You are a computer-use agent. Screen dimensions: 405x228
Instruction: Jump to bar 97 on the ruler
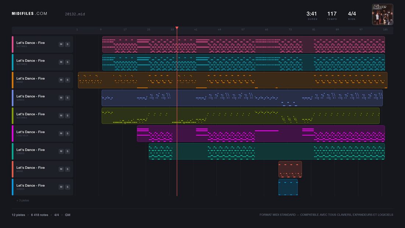click(361, 30)
